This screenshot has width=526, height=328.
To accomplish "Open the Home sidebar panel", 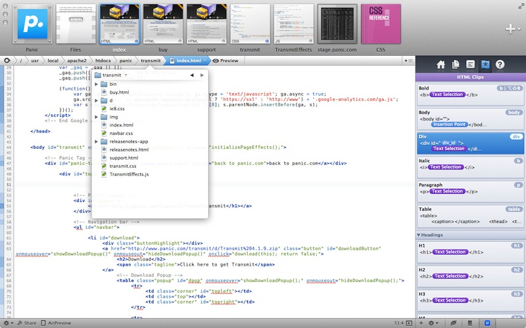I will (x=441, y=64).
